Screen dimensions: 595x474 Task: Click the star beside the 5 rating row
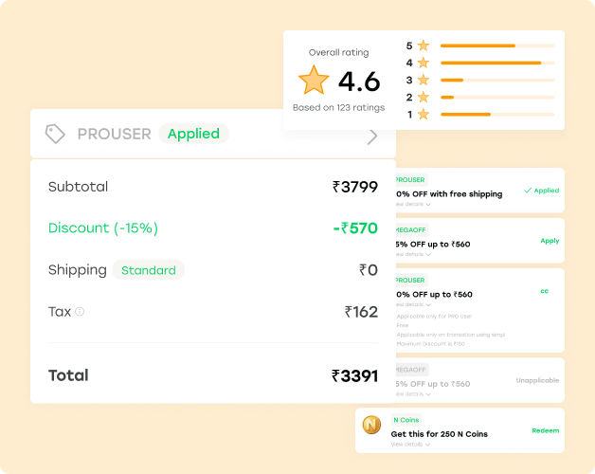pyautogui.click(x=423, y=46)
